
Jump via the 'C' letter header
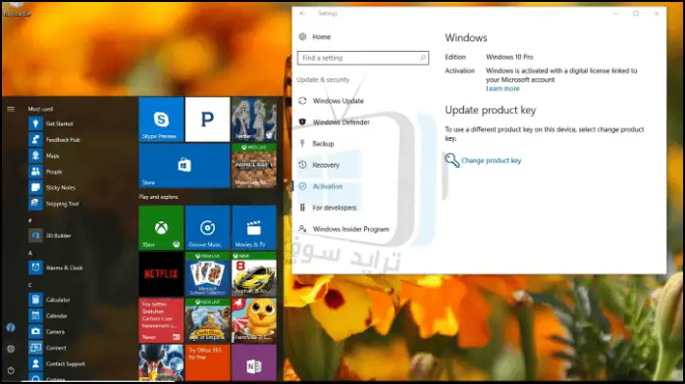pyautogui.click(x=30, y=285)
